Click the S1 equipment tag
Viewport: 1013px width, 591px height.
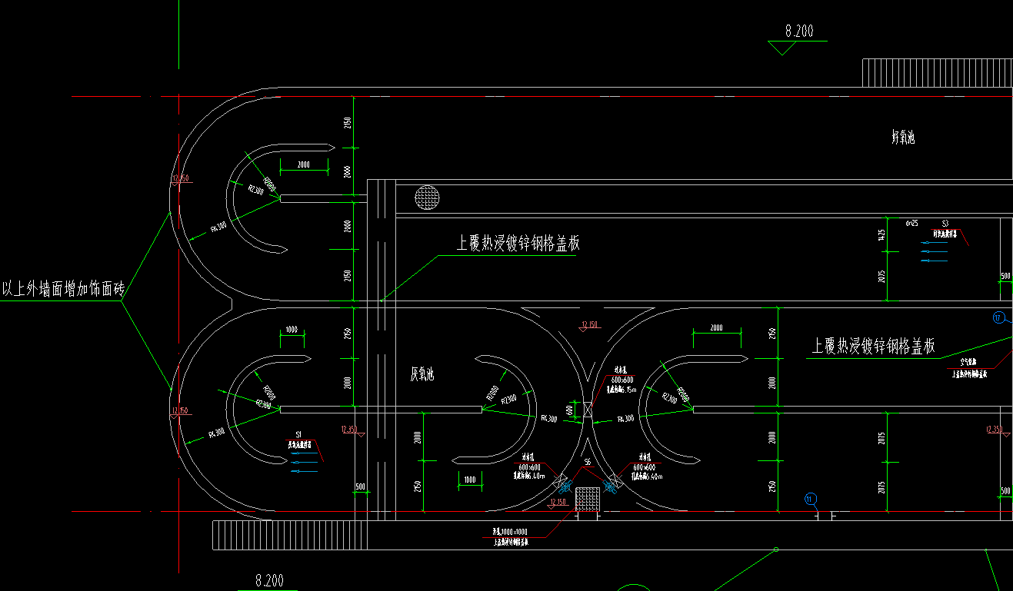pyautogui.click(x=298, y=434)
